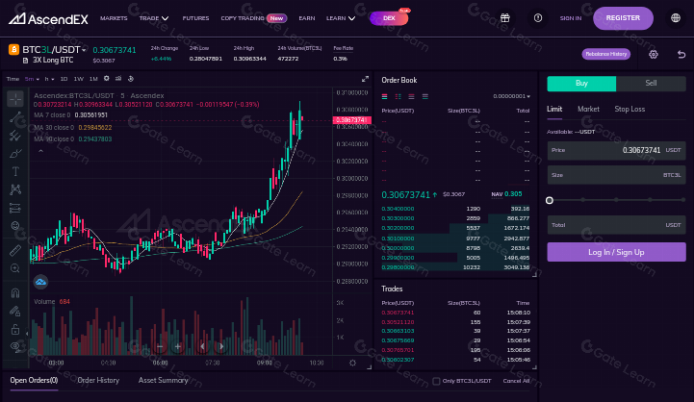Open the Order History tab
The width and height of the screenshot is (694, 402).
tap(98, 380)
